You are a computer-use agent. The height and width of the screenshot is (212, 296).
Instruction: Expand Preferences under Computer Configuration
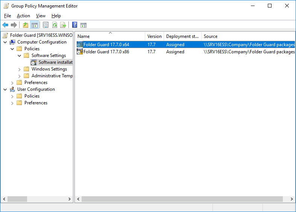coord(12,83)
